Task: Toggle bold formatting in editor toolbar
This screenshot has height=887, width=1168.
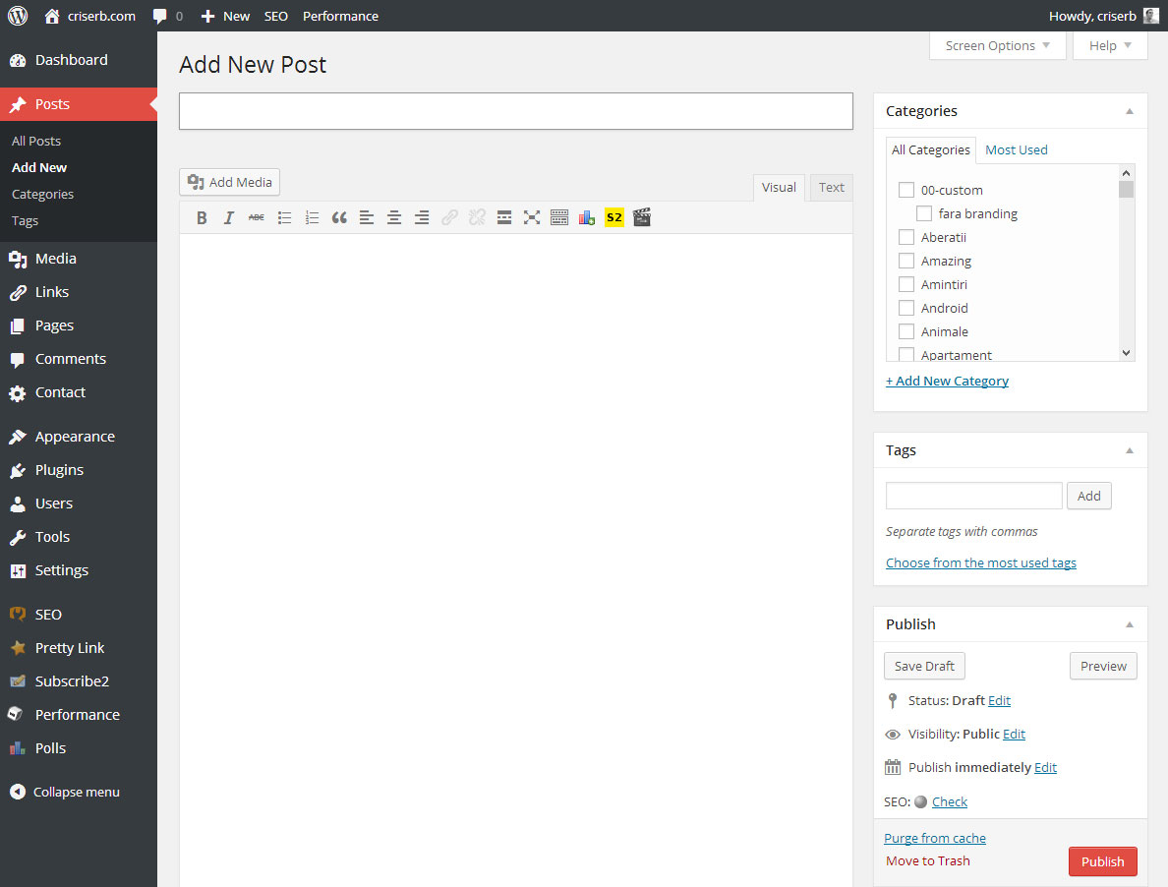Action: [x=202, y=217]
